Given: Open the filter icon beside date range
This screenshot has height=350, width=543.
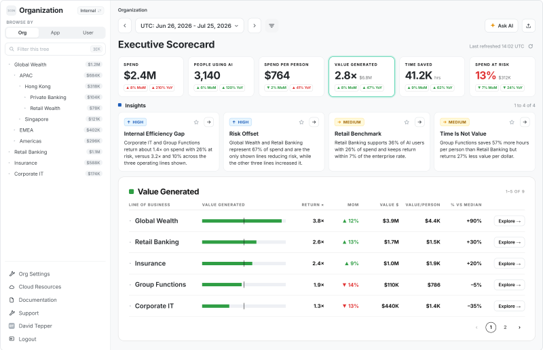Looking at the screenshot, I should [271, 26].
